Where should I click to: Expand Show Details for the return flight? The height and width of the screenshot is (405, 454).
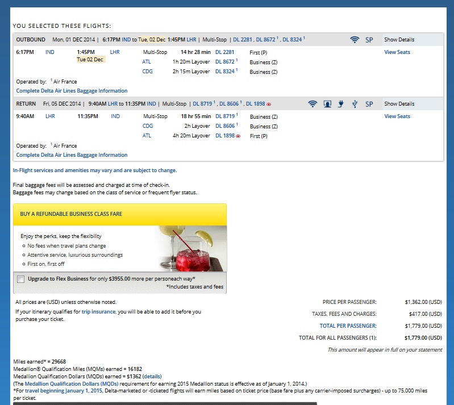point(399,104)
